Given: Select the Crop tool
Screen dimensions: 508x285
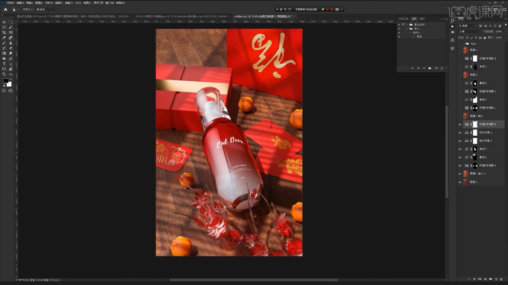Looking at the screenshot, I should pos(4,32).
